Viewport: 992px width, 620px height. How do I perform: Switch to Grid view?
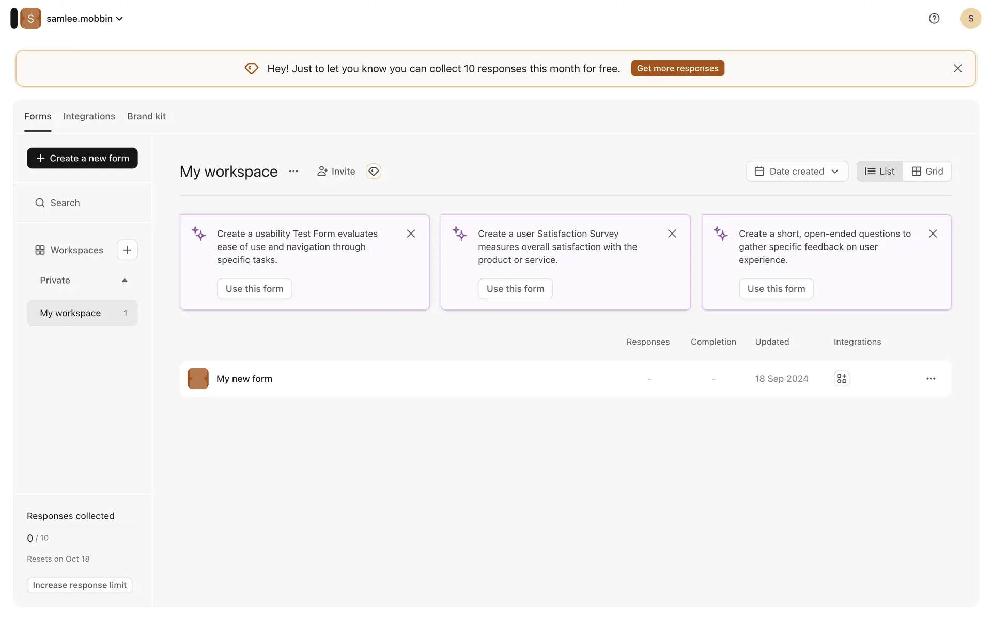(x=927, y=171)
